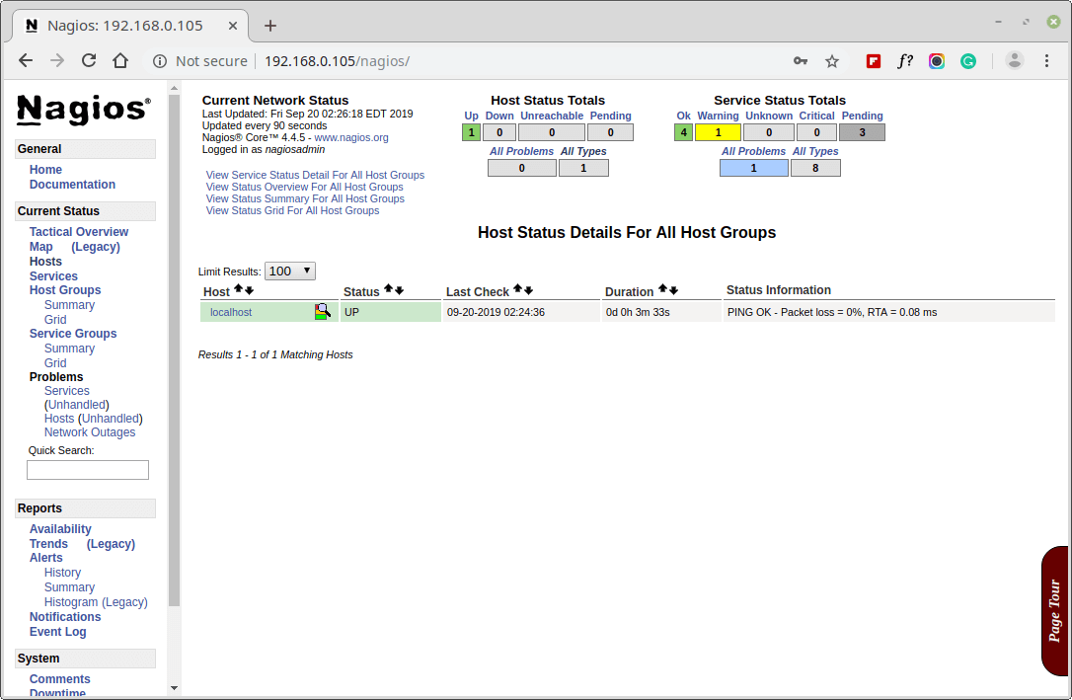This screenshot has height=700, width=1072.
Task: Open Event Log in sidebar
Action: click(57, 632)
